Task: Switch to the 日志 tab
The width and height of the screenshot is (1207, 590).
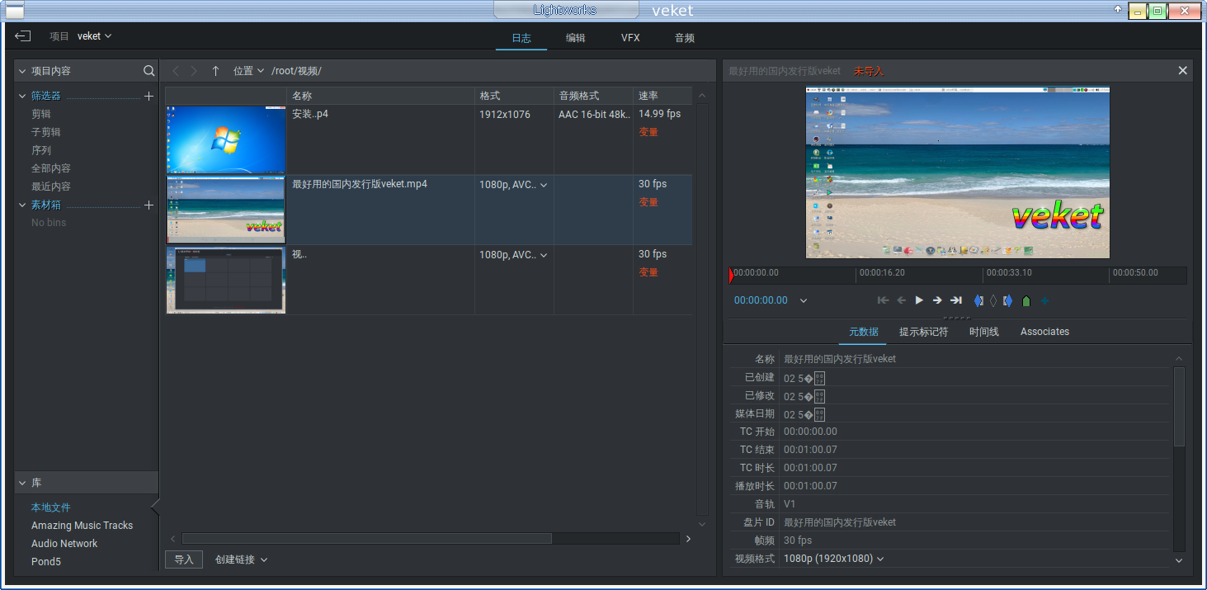Action: click(521, 38)
